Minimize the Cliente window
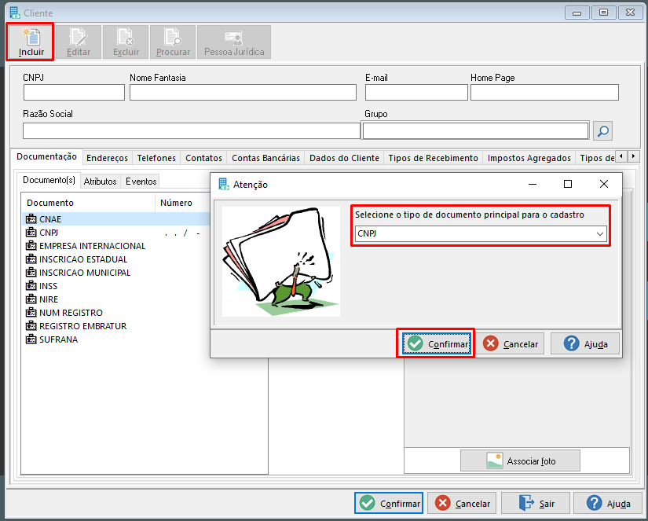 coord(577,13)
